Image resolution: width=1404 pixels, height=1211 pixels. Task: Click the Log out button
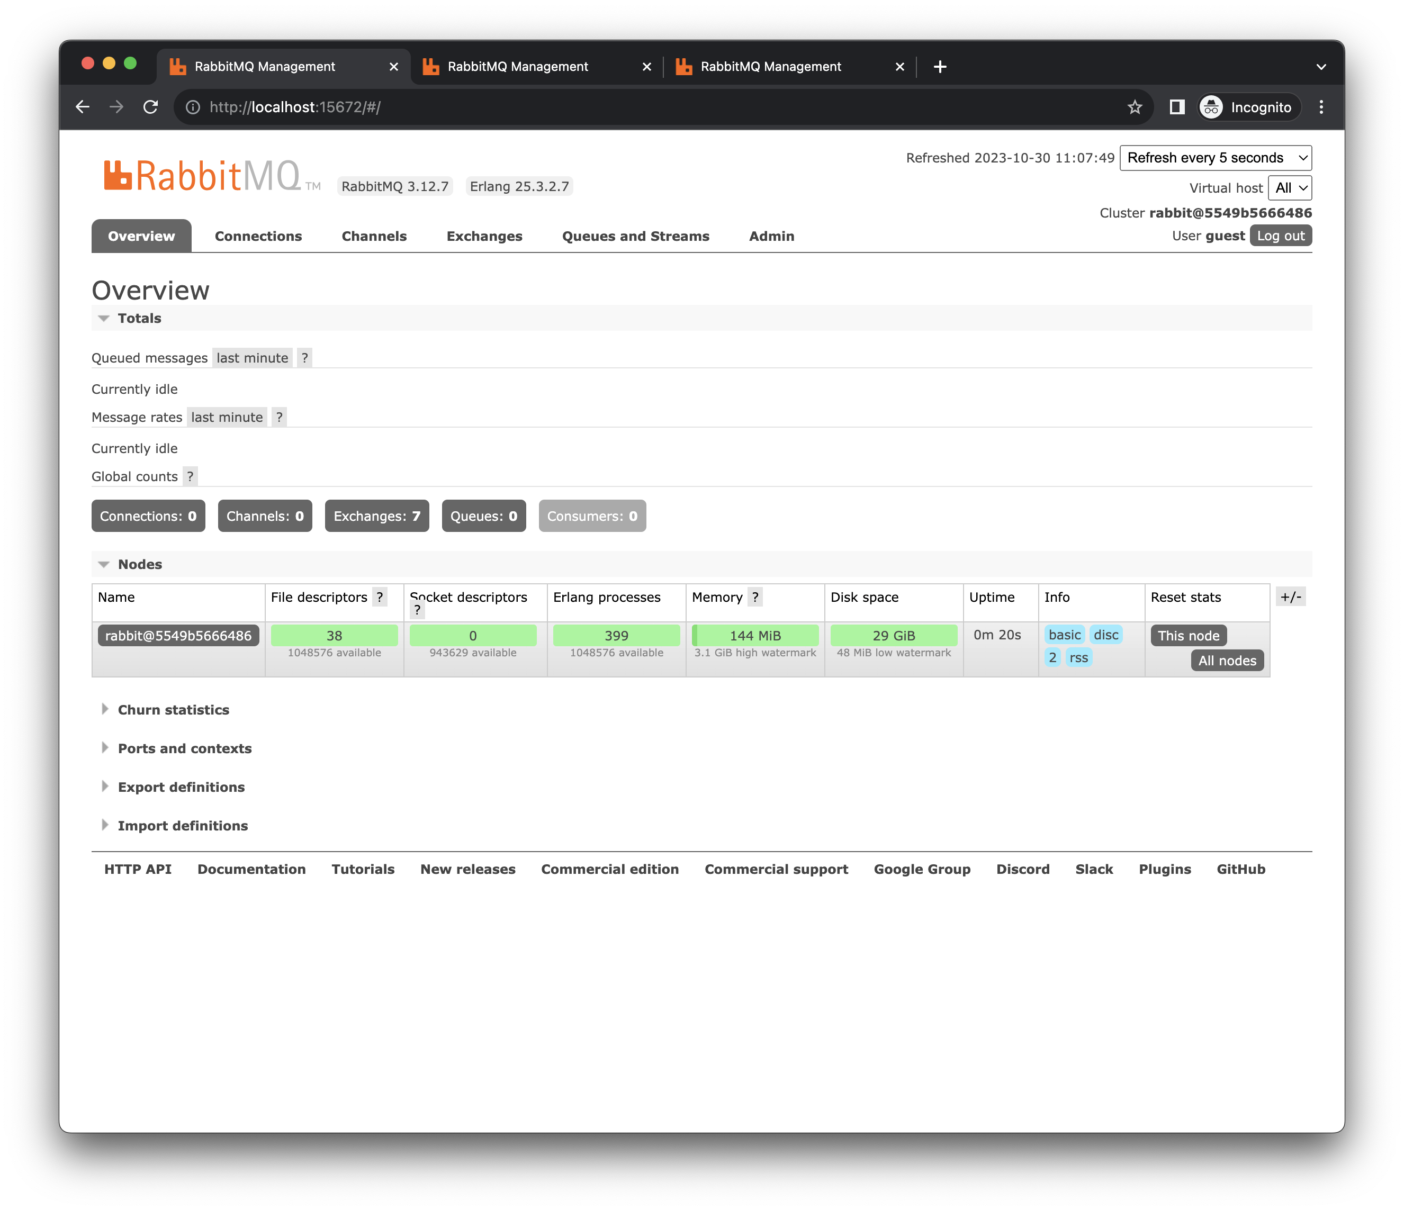click(1281, 236)
